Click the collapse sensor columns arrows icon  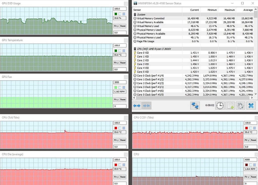[146, 106]
